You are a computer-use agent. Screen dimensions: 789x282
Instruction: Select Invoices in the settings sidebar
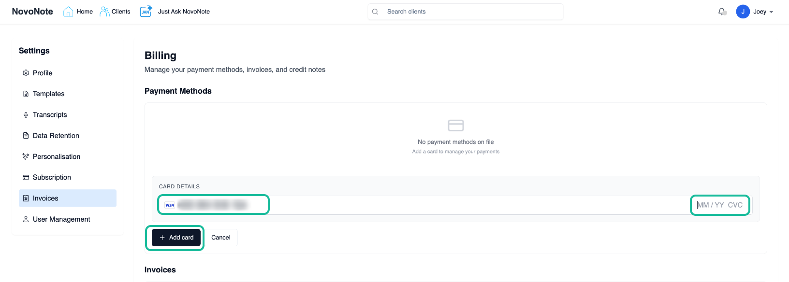(45, 198)
